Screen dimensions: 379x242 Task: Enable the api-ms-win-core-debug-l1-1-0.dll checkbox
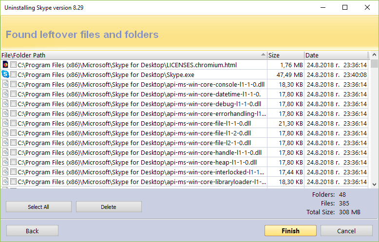click(x=13, y=104)
